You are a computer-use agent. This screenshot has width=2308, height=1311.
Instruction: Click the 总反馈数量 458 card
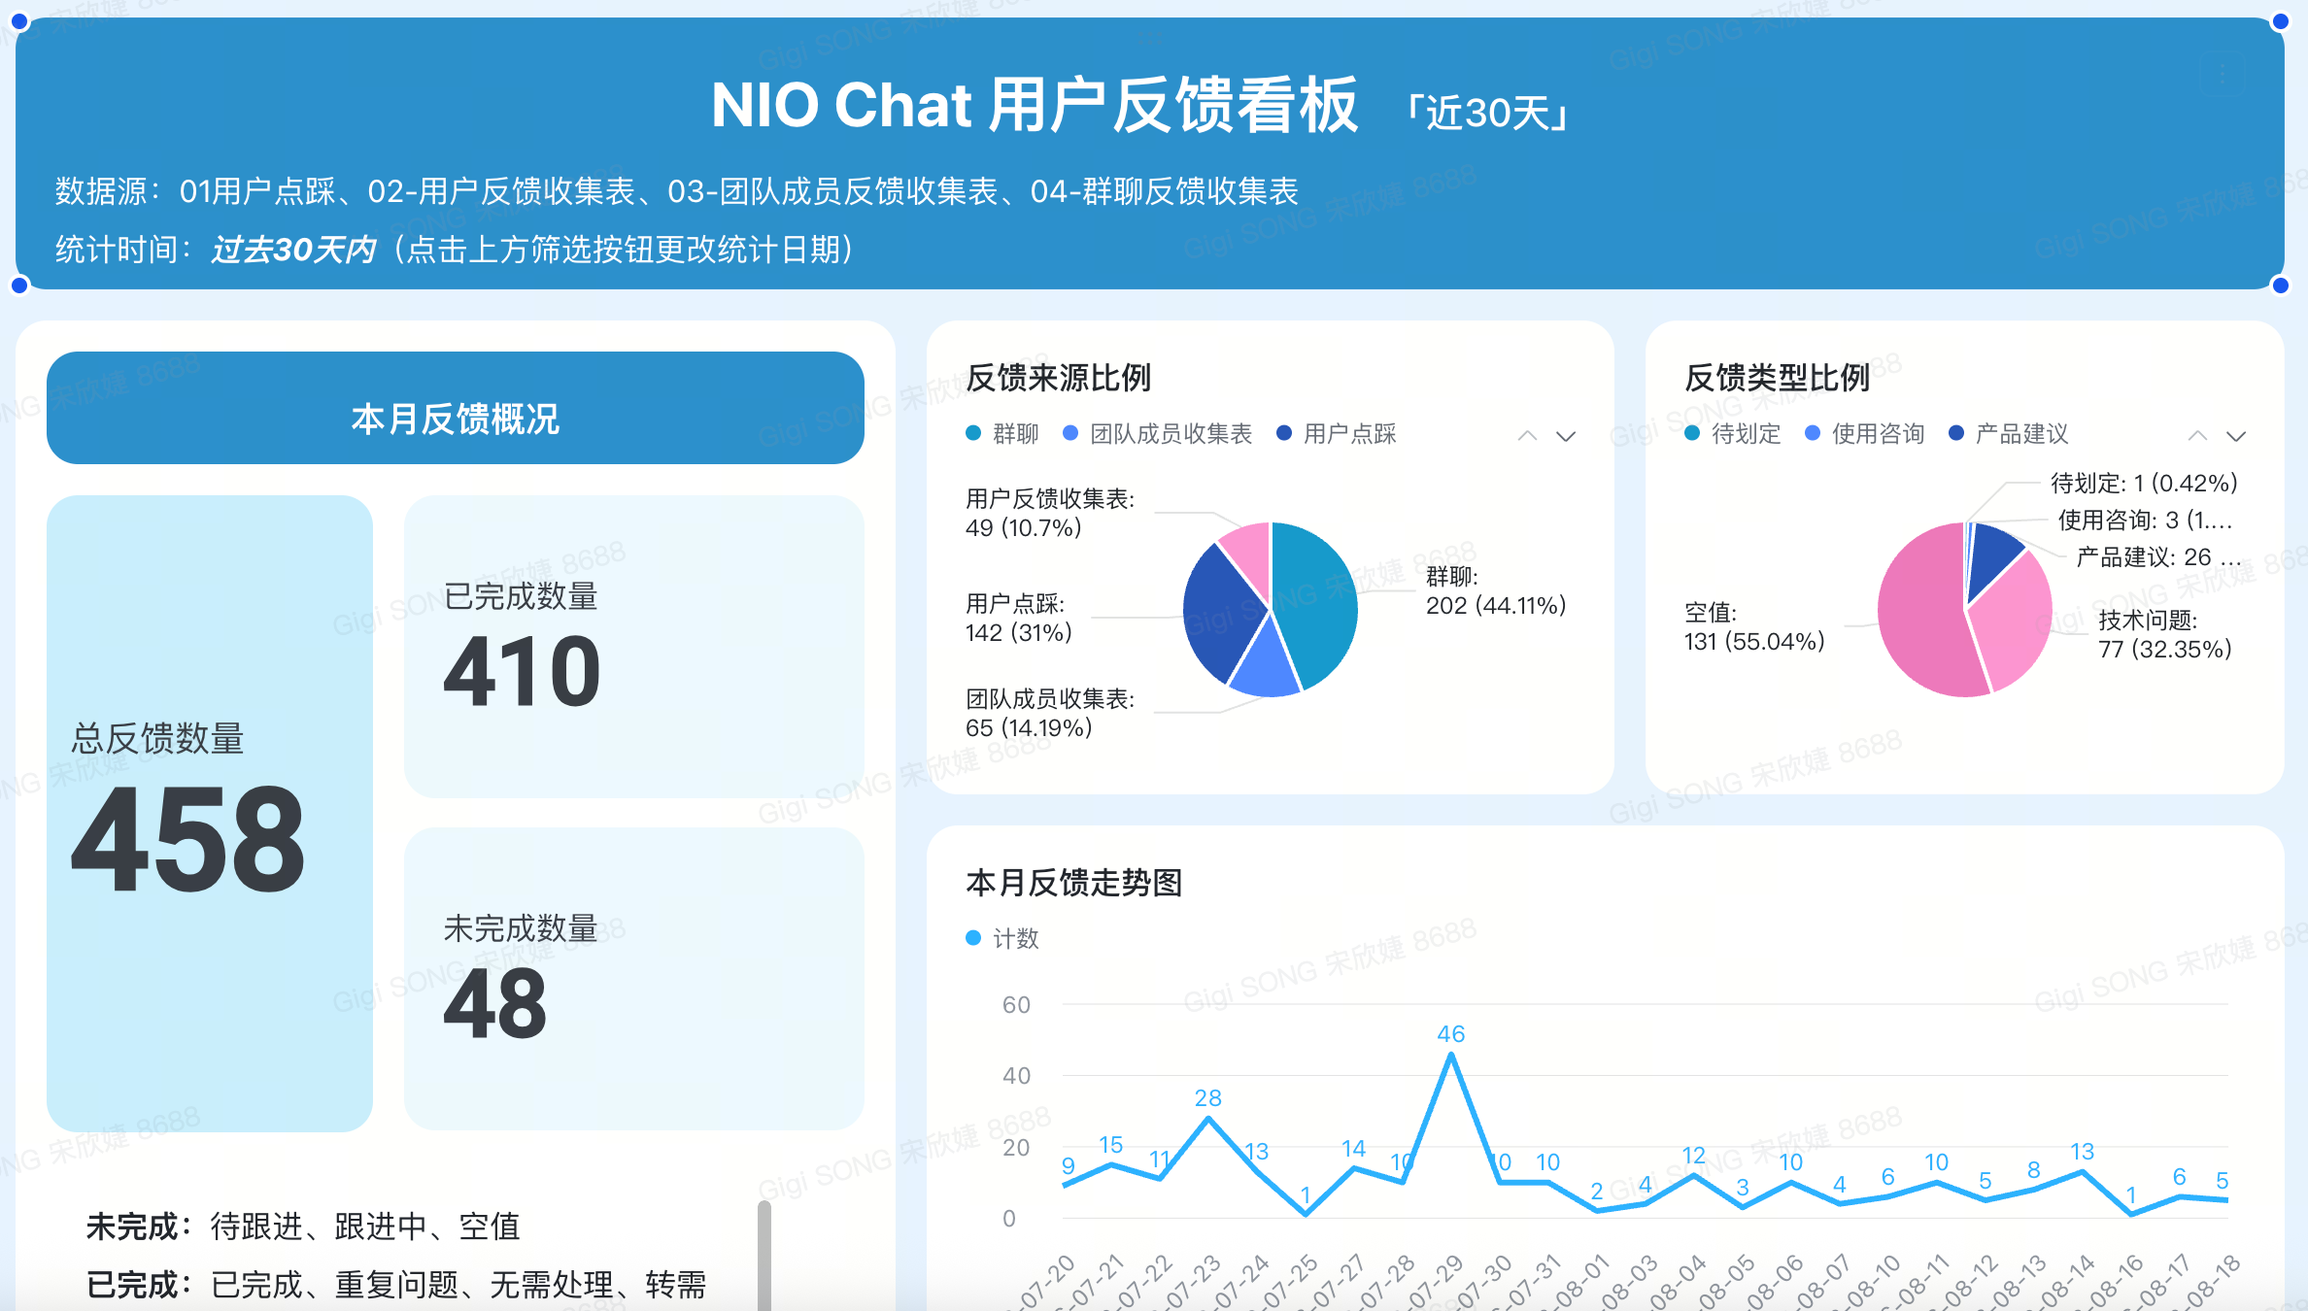tap(210, 814)
